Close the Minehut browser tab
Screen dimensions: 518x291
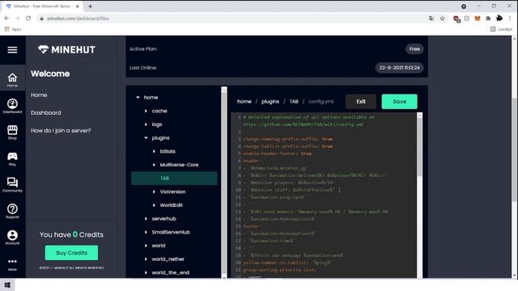click(78, 6)
